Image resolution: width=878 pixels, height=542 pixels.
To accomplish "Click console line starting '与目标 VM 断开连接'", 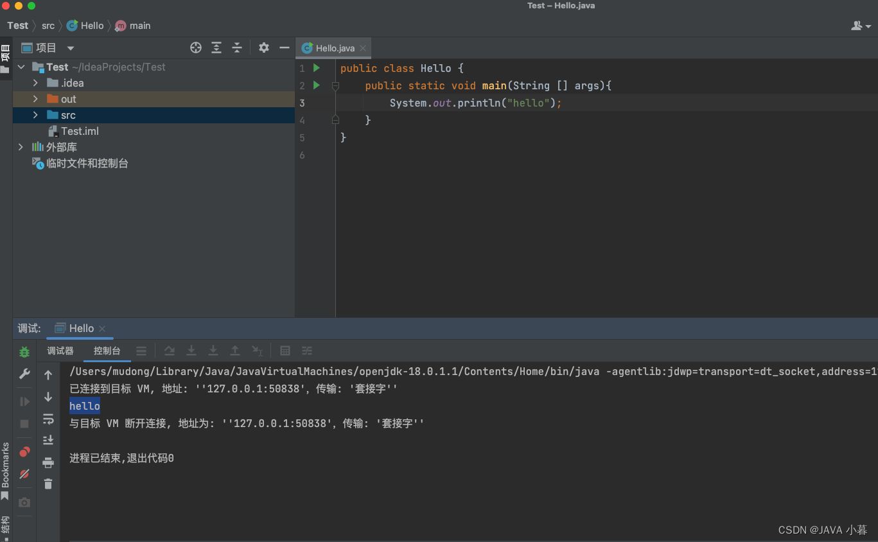I will click(247, 423).
